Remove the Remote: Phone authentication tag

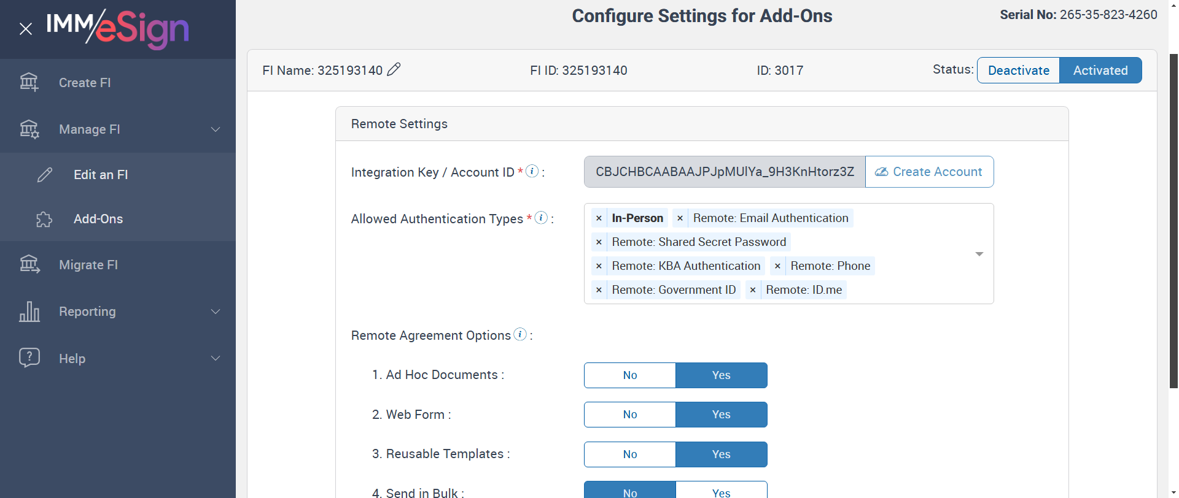point(777,266)
